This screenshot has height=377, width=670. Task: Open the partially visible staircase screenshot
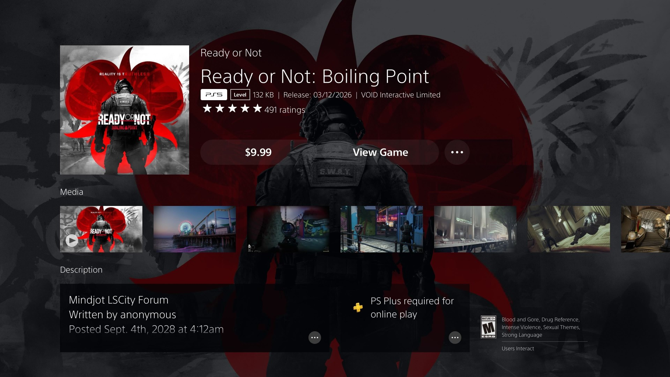coord(646,229)
